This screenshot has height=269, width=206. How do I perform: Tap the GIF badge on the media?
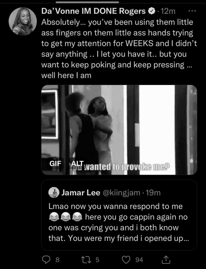[55, 163]
